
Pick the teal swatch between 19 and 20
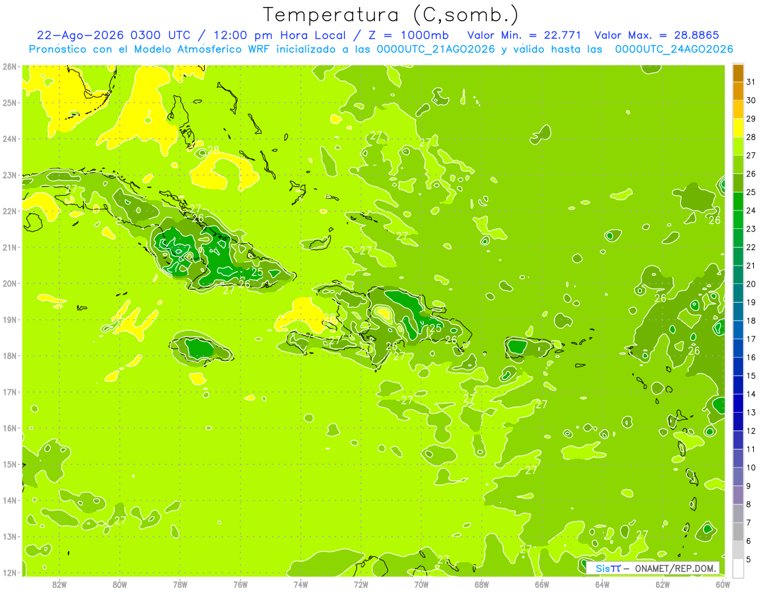tap(738, 294)
